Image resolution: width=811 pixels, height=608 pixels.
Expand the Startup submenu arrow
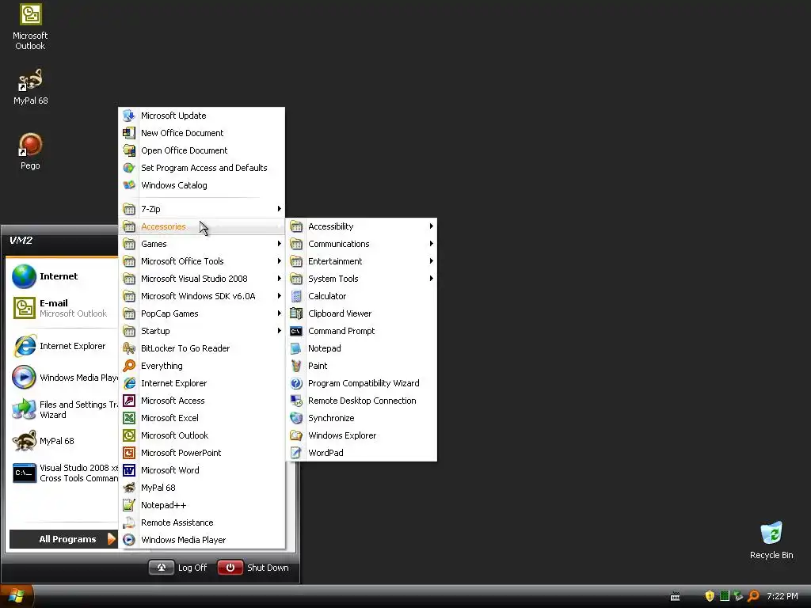click(280, 331)
